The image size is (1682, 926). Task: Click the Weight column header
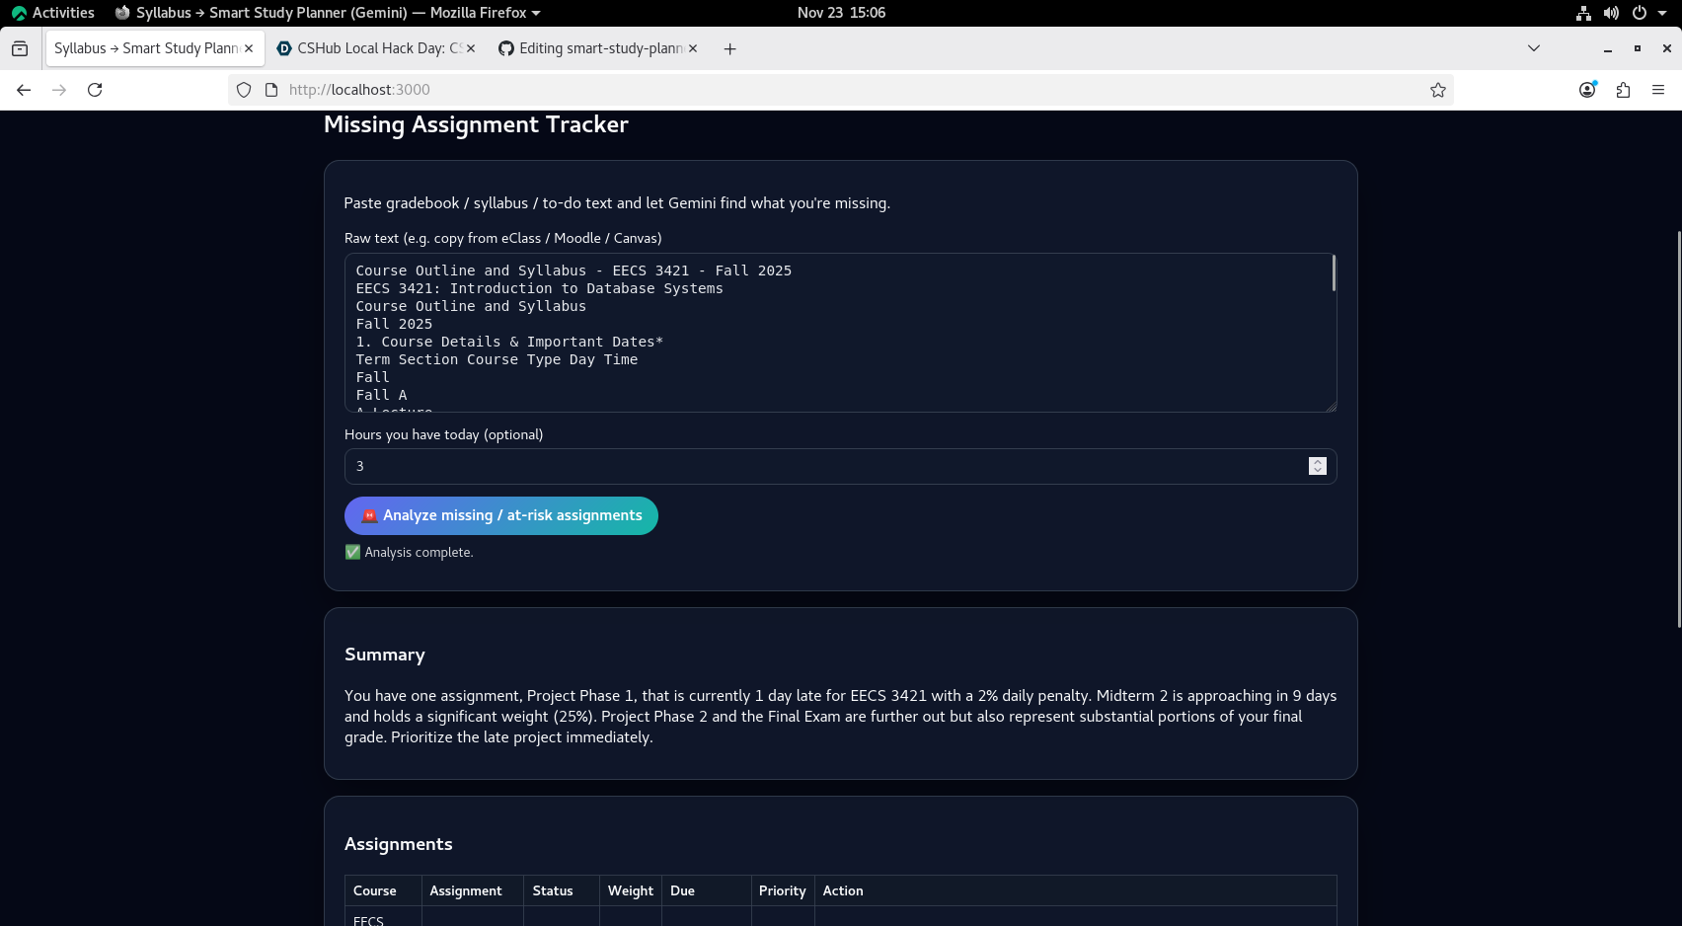[x=631, y=890]
